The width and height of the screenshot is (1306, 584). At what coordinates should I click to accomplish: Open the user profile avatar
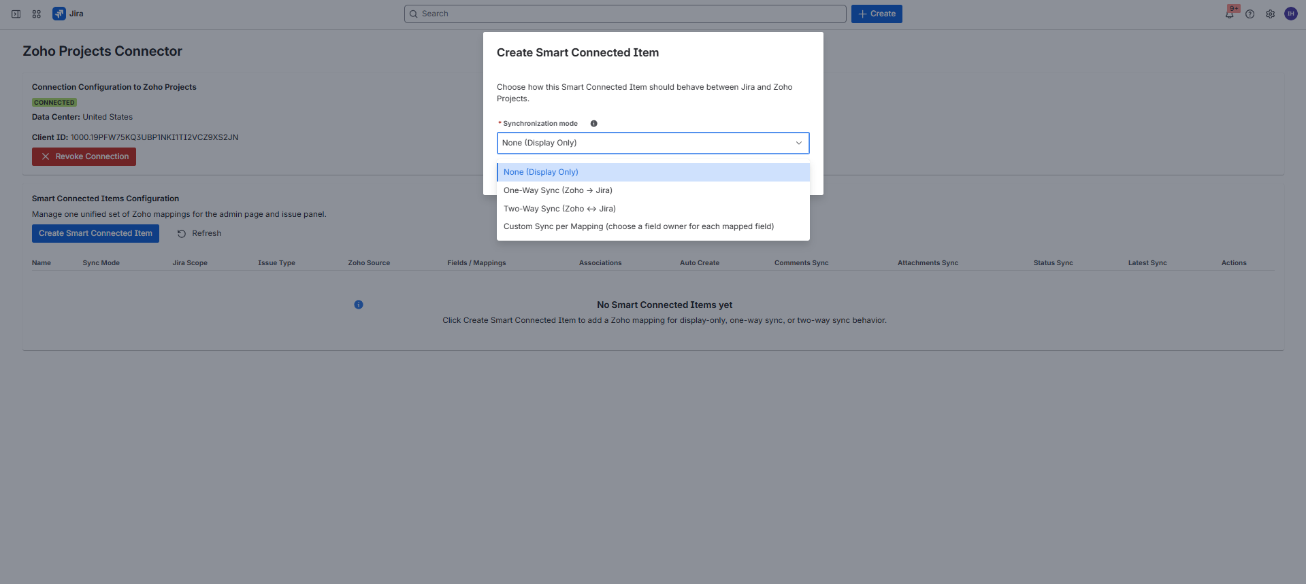pos(1291,14)
